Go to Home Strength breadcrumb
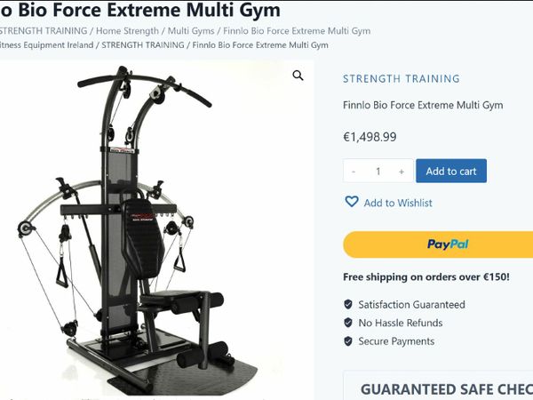Screen dimensions: 533x400 (127, 31)
